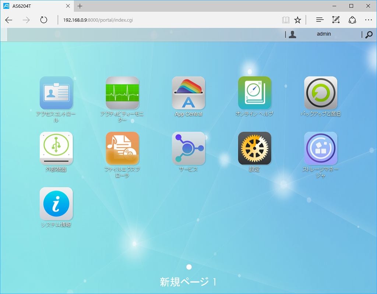Open a new browser tab

click(x=80, y=6)
